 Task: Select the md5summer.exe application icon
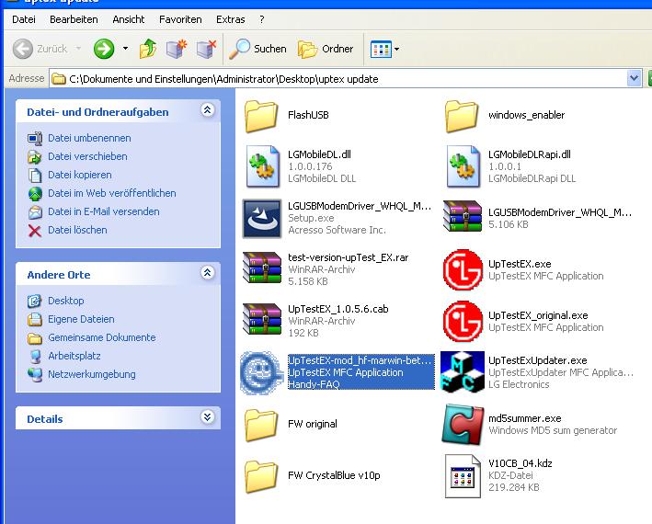coord(463,424)
